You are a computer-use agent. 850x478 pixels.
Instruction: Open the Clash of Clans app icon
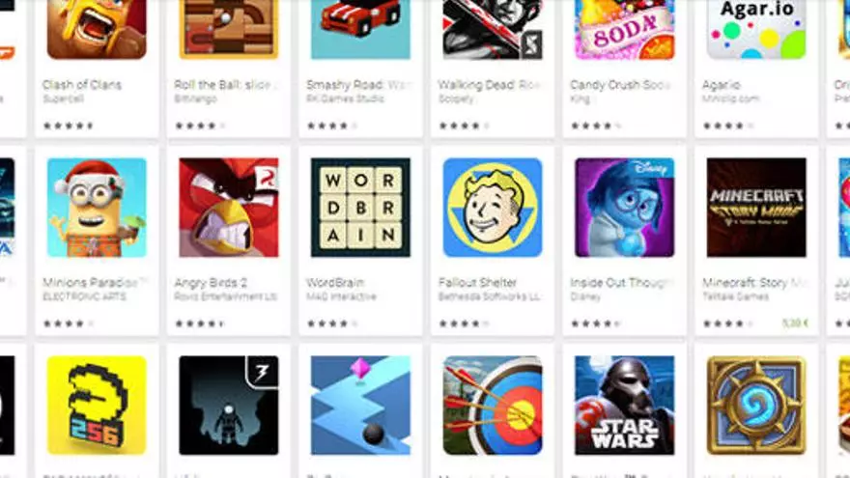point(97,29)
